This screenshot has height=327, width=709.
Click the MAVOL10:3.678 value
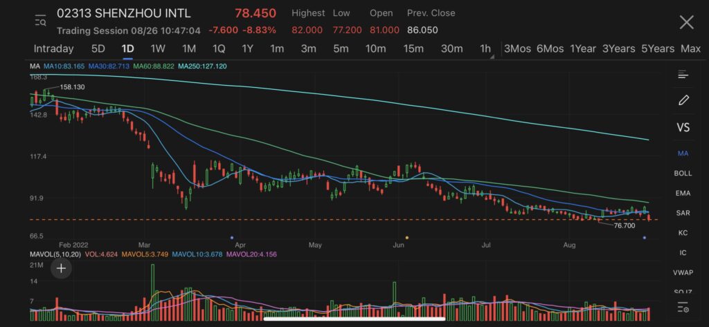coord(197,254)
